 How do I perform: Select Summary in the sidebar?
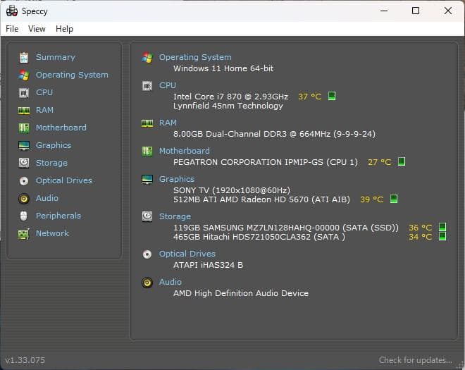pos(56,57)
